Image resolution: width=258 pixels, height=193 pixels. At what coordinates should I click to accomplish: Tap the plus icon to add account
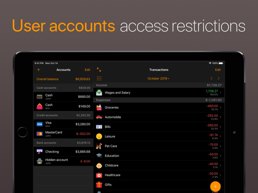(38, 70)
